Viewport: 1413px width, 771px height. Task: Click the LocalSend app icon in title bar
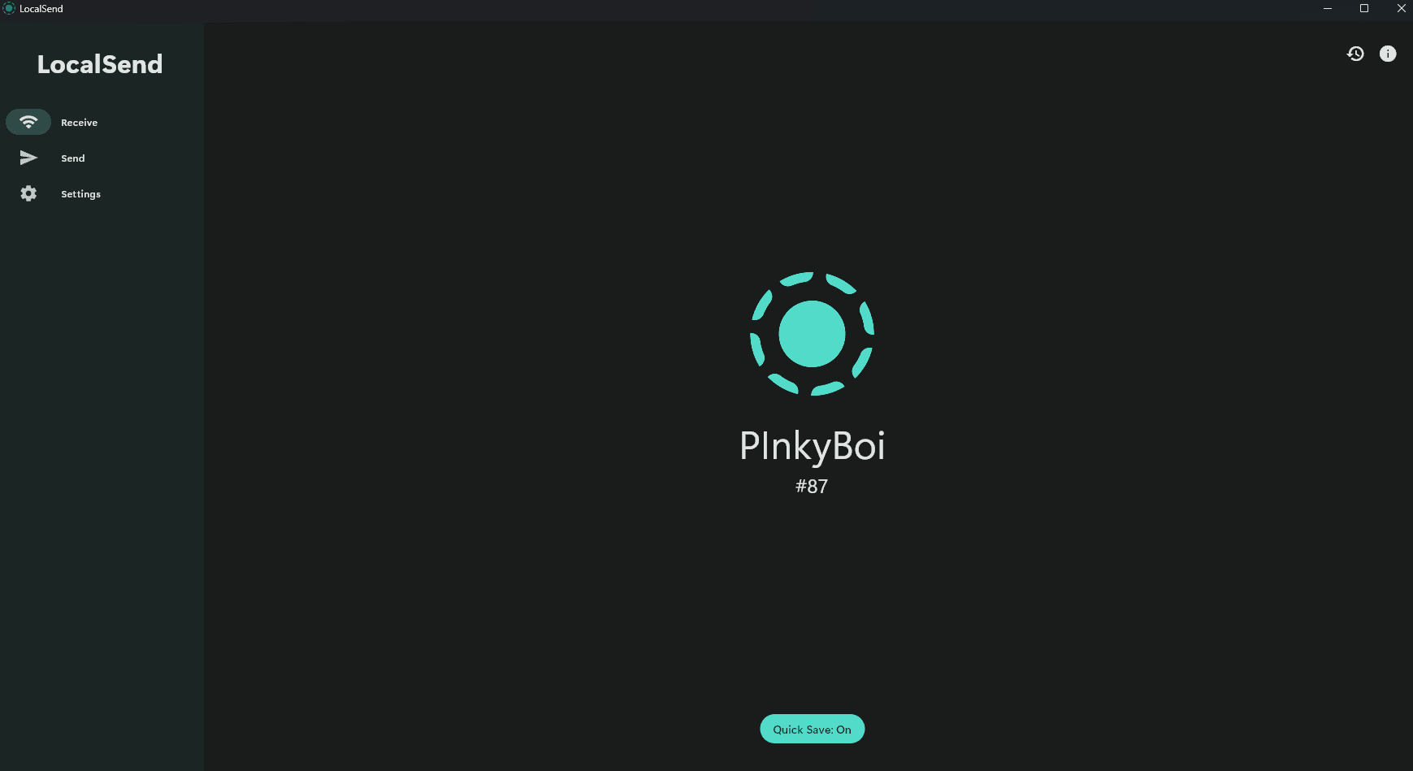pos(9,8)
